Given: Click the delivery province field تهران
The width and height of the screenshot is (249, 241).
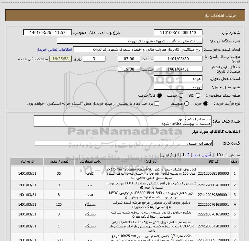Looking at the screenshot, I should pyautogui.click(x=178, y=79).
